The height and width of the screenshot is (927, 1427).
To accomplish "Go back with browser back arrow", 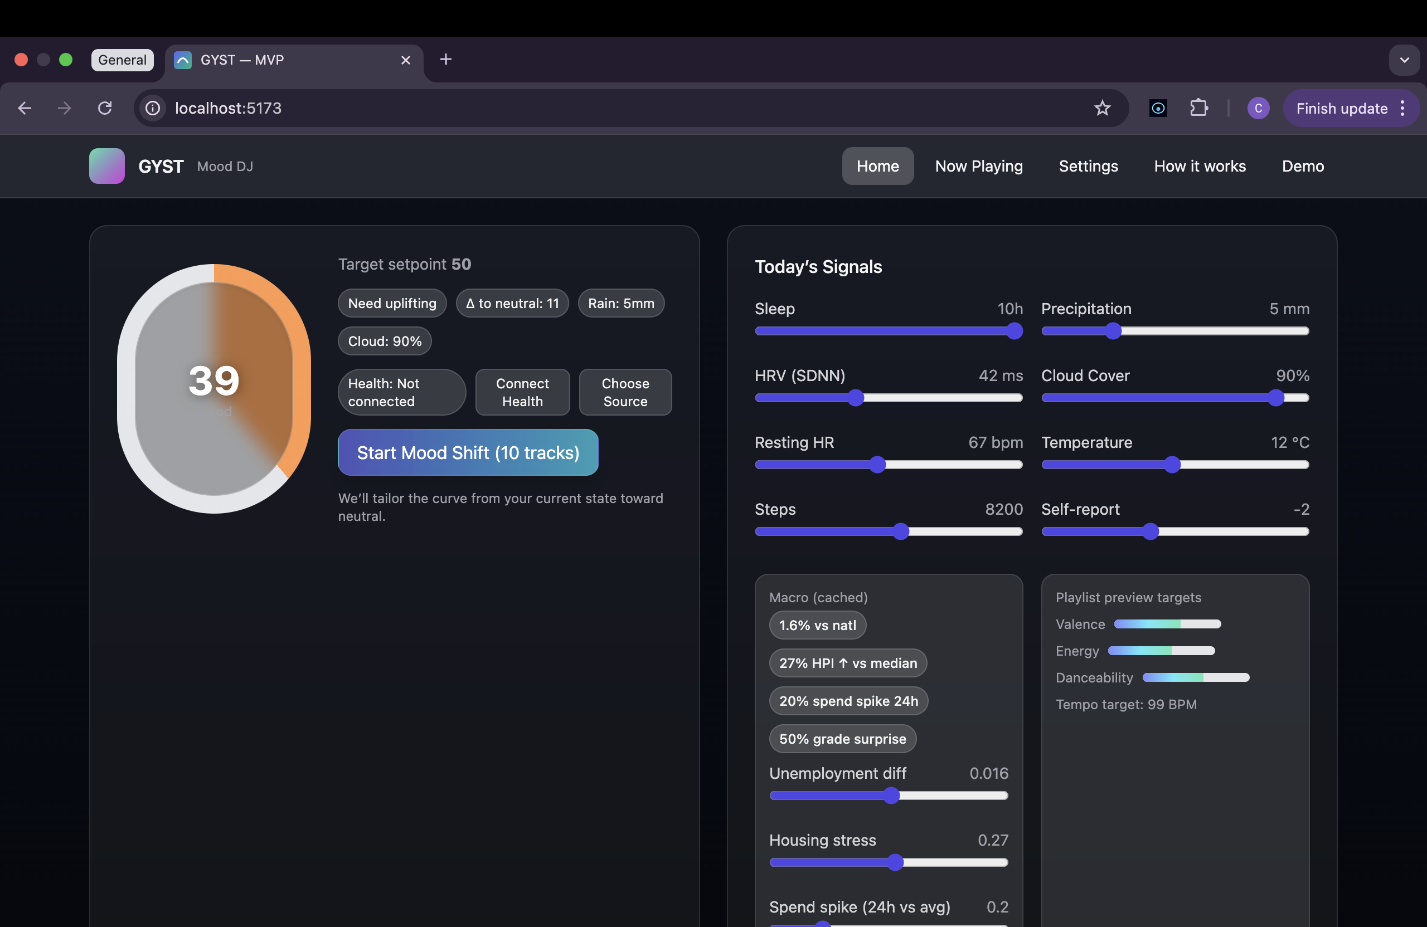I will (25, 108).
